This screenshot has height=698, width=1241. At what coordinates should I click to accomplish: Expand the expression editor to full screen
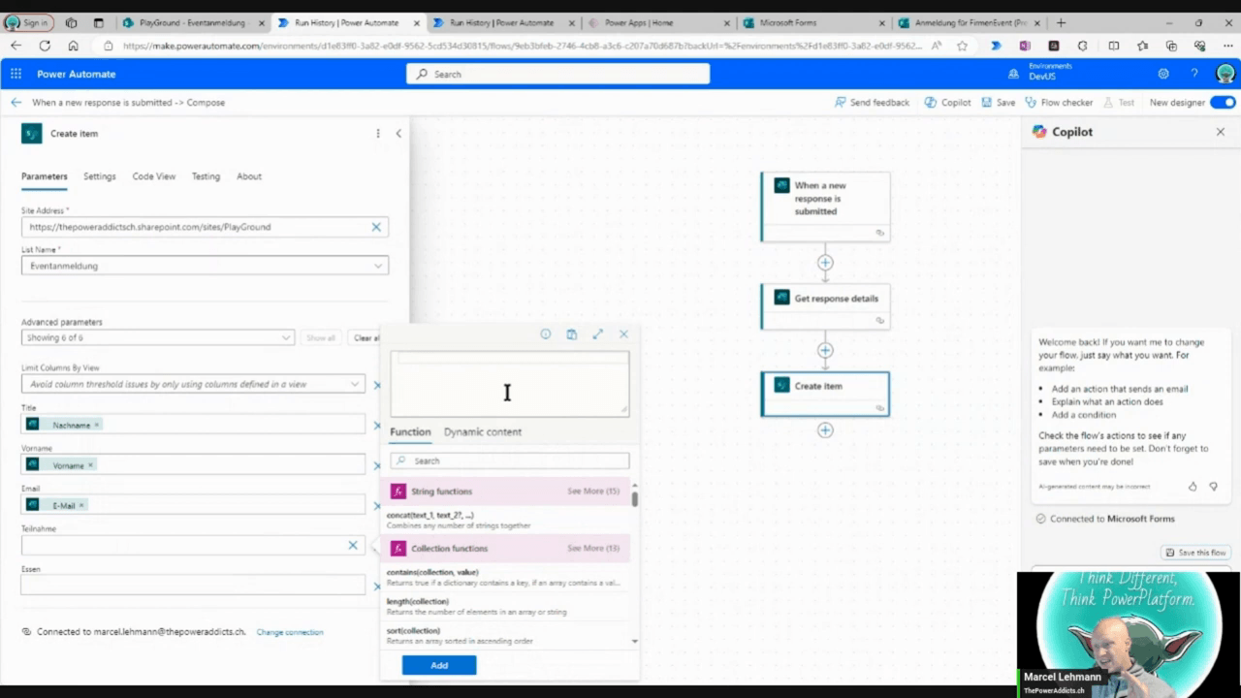(x=597, y=334)
